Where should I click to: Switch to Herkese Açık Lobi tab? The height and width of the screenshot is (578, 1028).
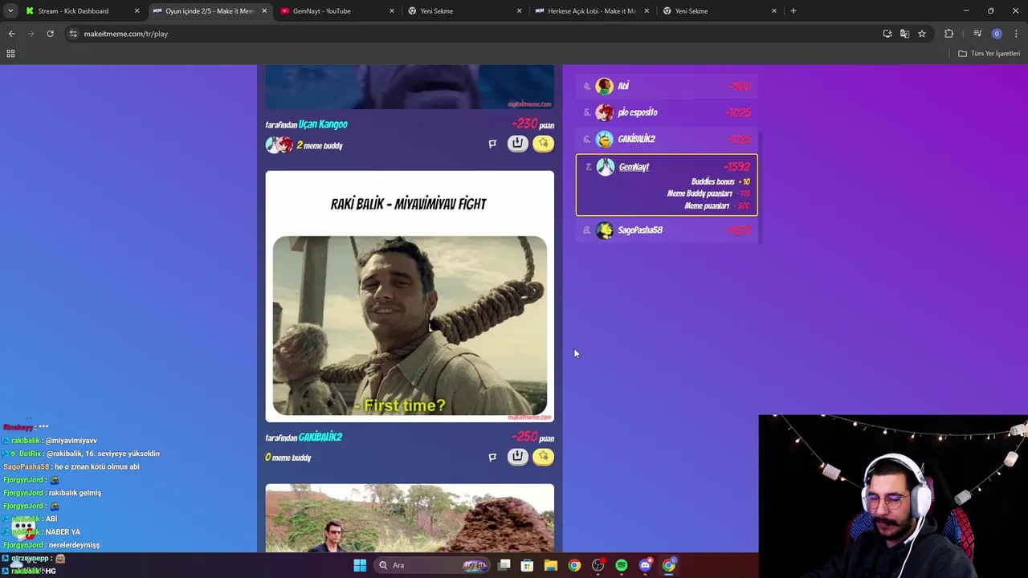pos(592,11)
